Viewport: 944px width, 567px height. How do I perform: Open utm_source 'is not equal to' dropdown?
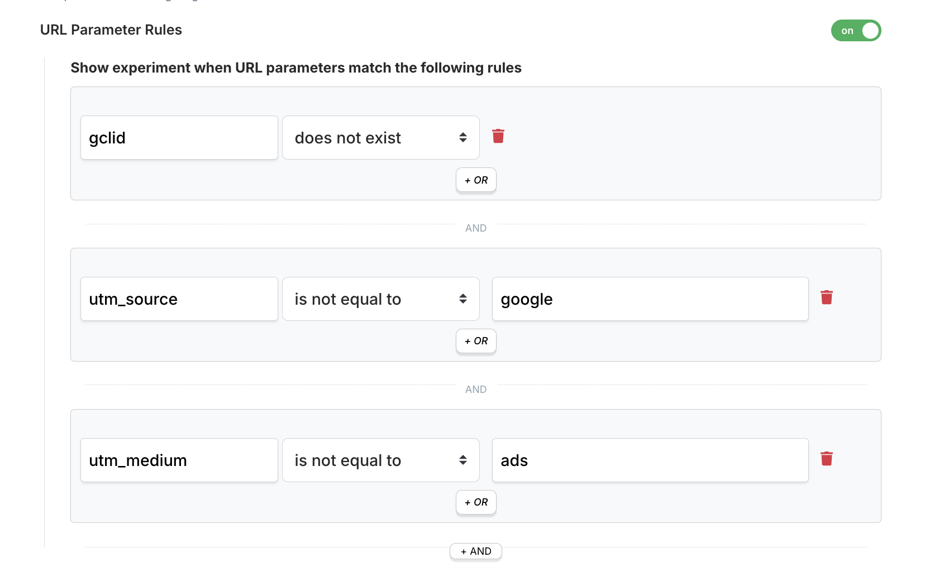[x=380, y=299]
